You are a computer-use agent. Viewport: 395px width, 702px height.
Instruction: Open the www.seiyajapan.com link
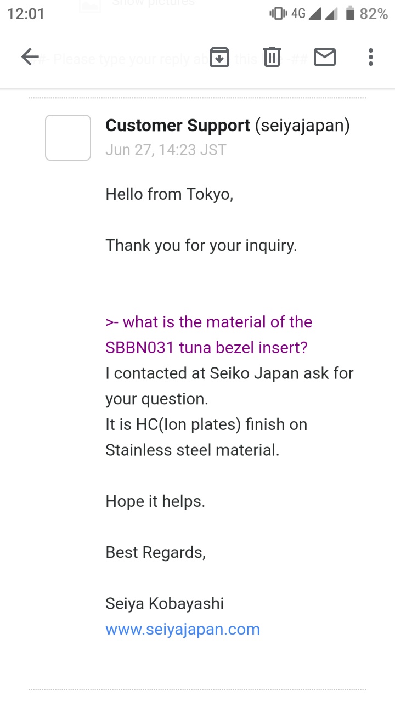[x=183, y=629]
